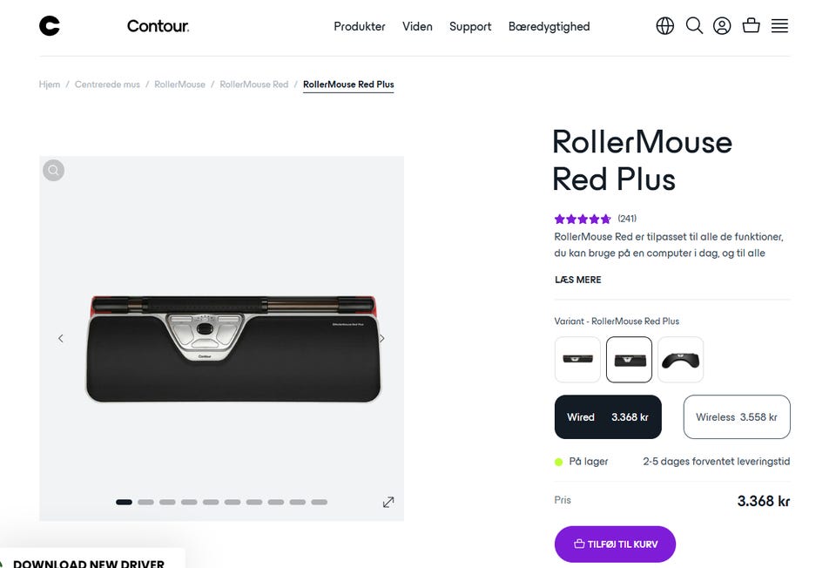Zoom product image with magnifier icon
Screen dimensions: 836x568
(54, 170)
